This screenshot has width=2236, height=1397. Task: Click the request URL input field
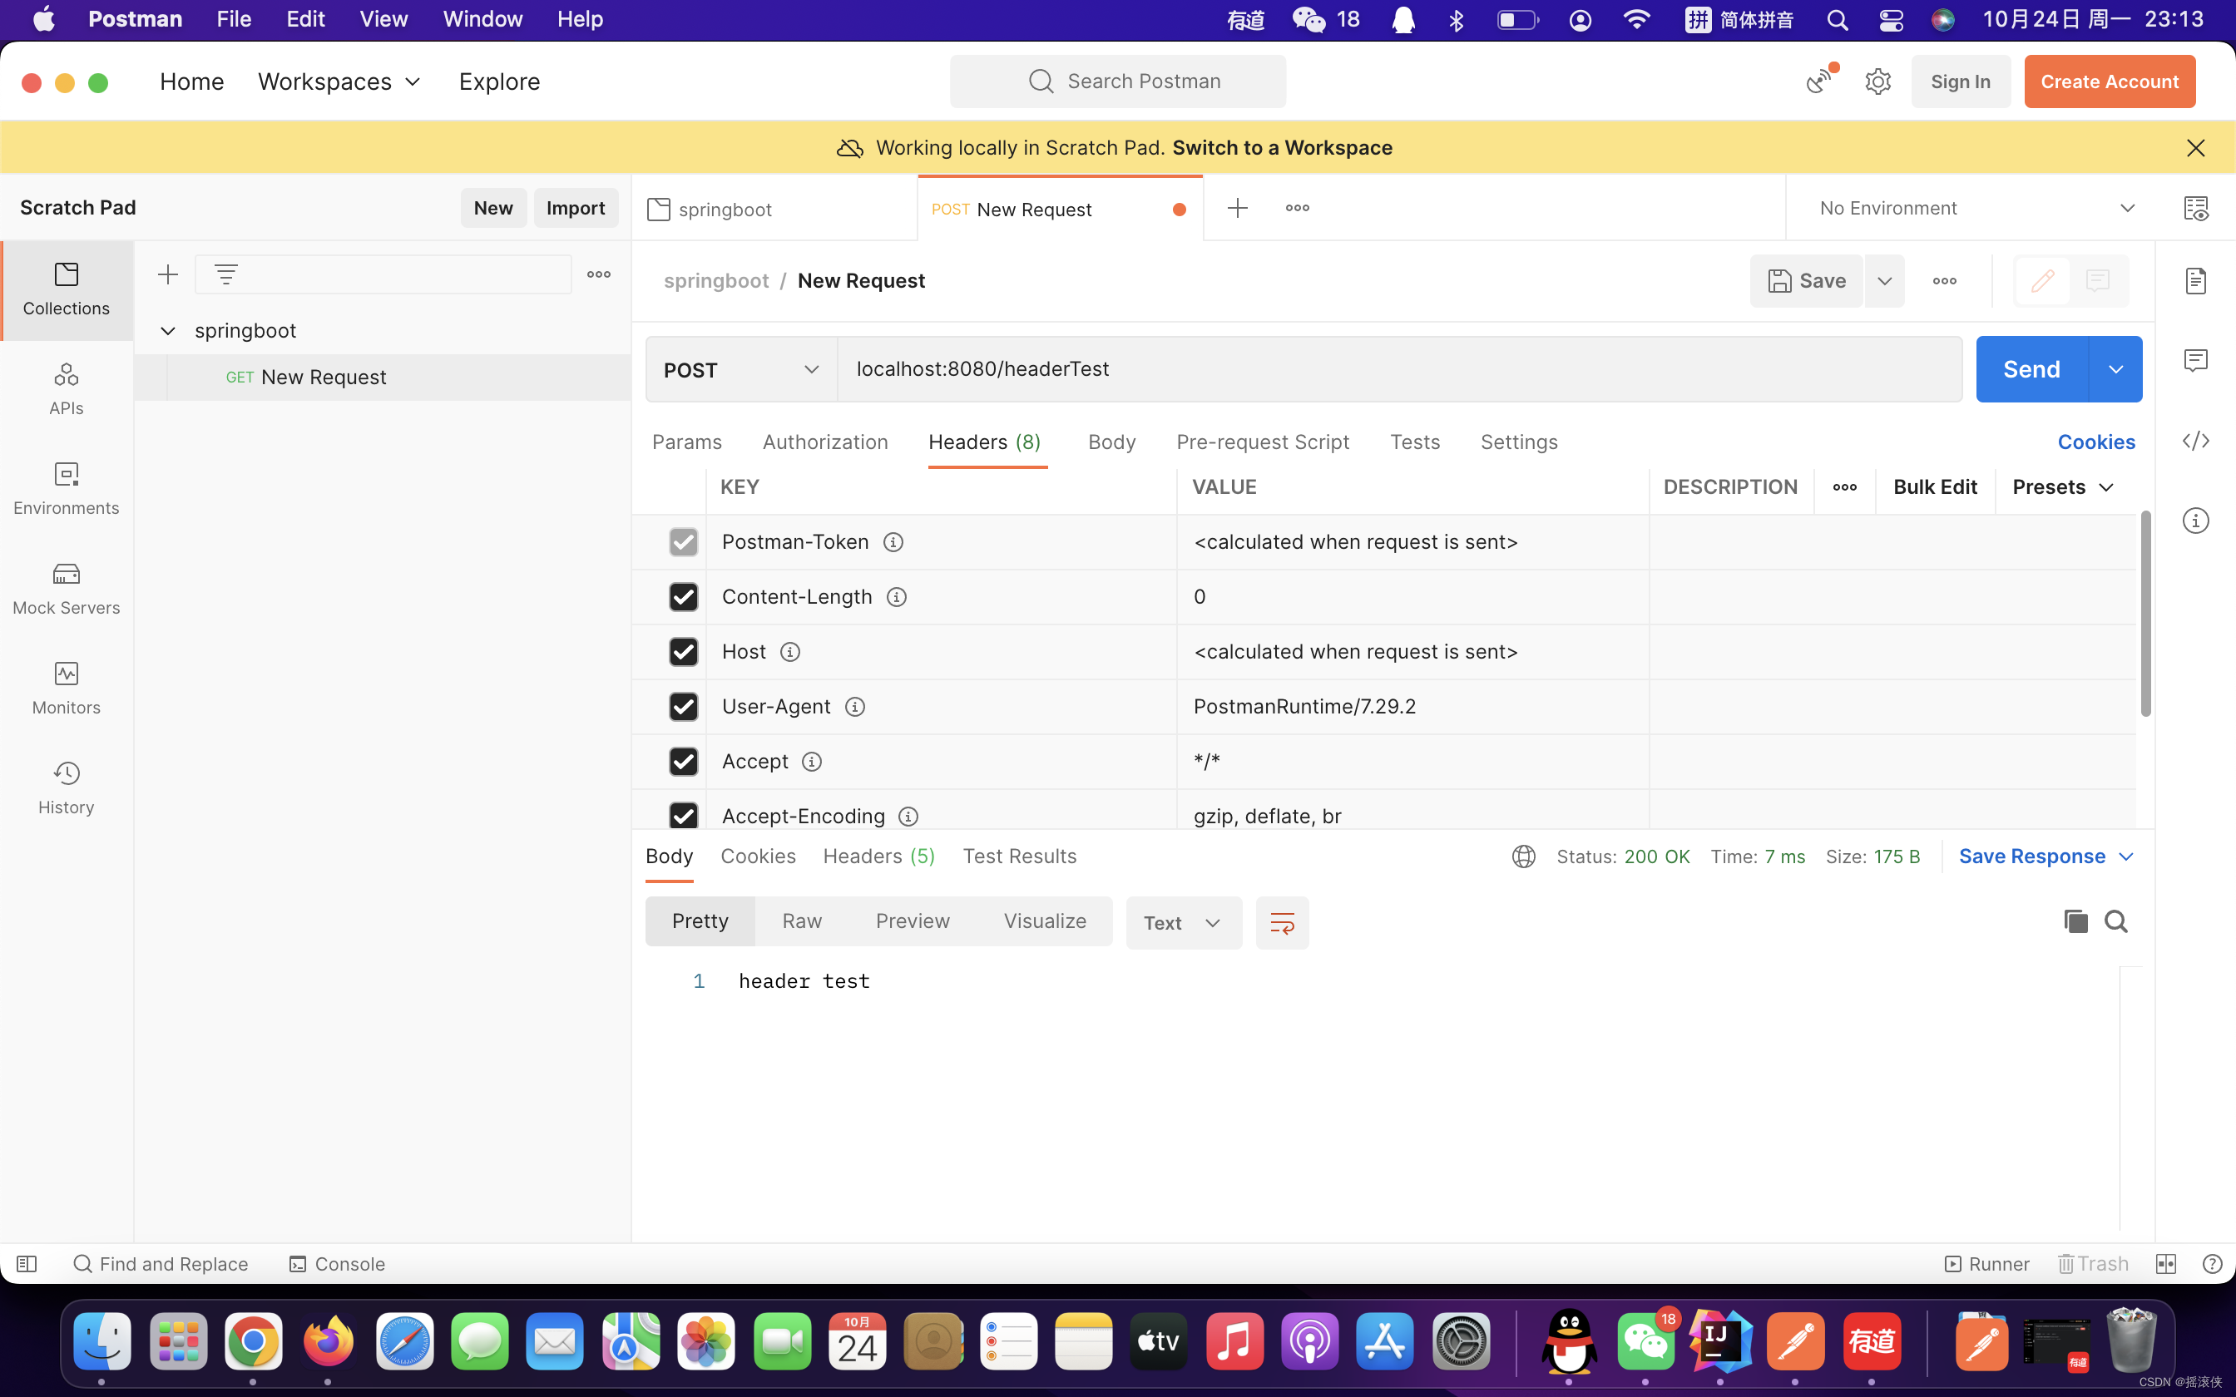1294,368
